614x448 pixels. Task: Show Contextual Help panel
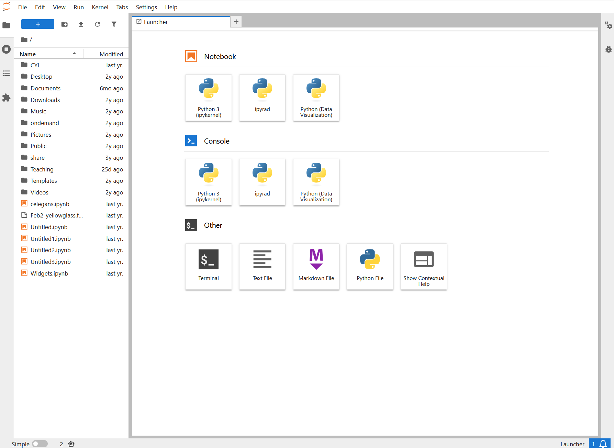424,267
